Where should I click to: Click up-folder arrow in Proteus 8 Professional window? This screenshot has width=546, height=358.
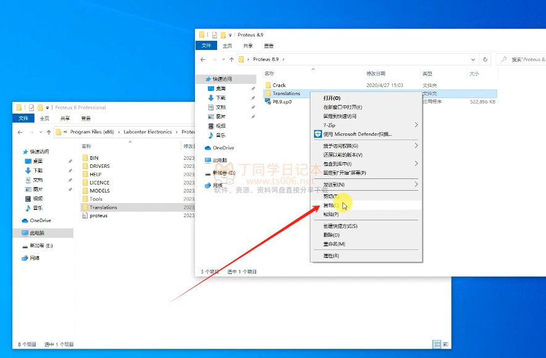(49, 132)
